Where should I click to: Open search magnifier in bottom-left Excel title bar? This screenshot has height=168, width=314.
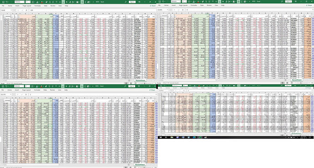125,86
